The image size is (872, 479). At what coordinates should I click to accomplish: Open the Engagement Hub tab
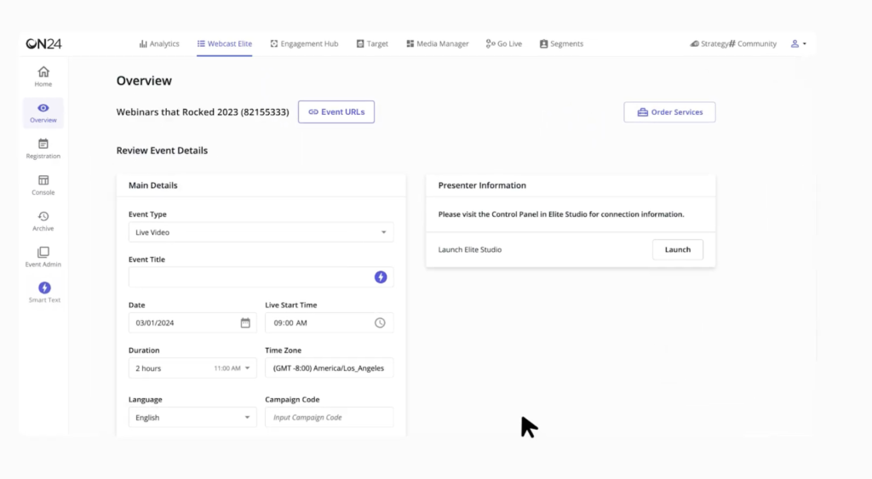[304, 43]
